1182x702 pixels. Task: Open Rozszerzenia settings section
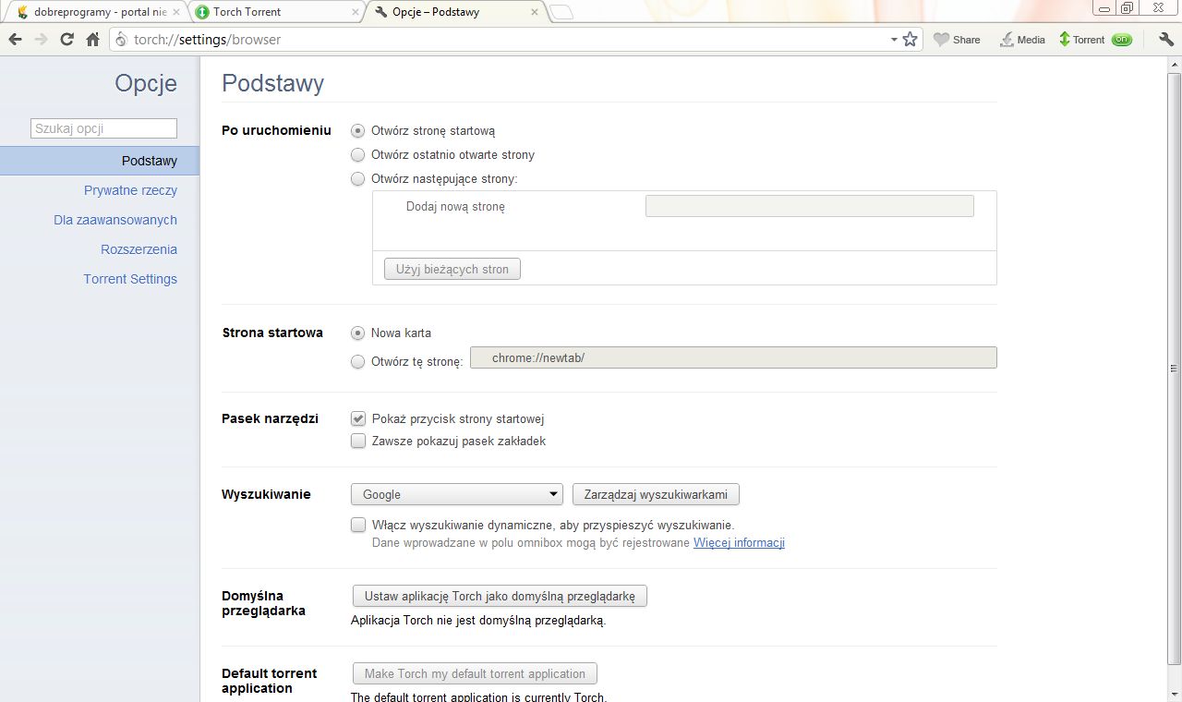click(139, 249)
